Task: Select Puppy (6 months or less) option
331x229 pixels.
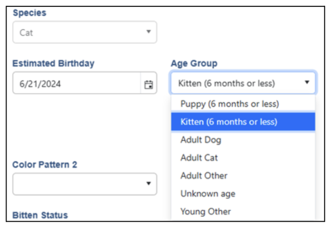Action: pyautogui.click(x=230, y=104)
